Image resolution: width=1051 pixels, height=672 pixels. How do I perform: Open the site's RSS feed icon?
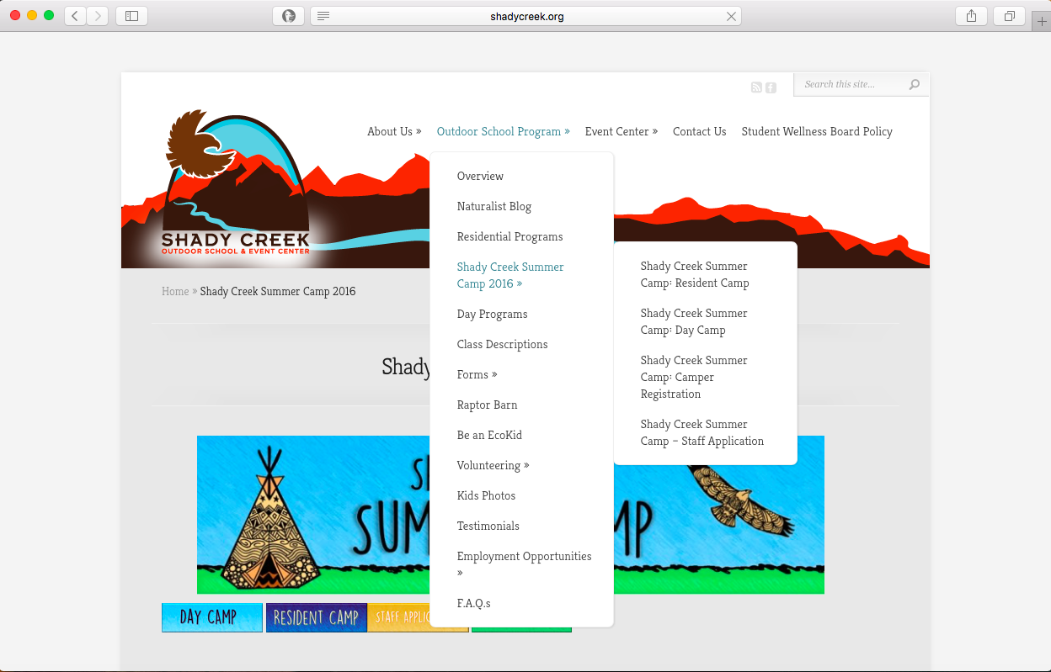756,87
